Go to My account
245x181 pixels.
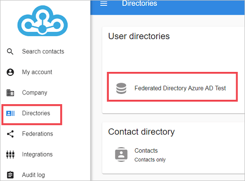pos(37,72)
